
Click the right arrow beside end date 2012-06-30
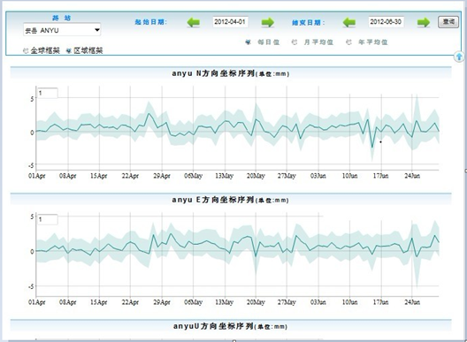[424, 23]
